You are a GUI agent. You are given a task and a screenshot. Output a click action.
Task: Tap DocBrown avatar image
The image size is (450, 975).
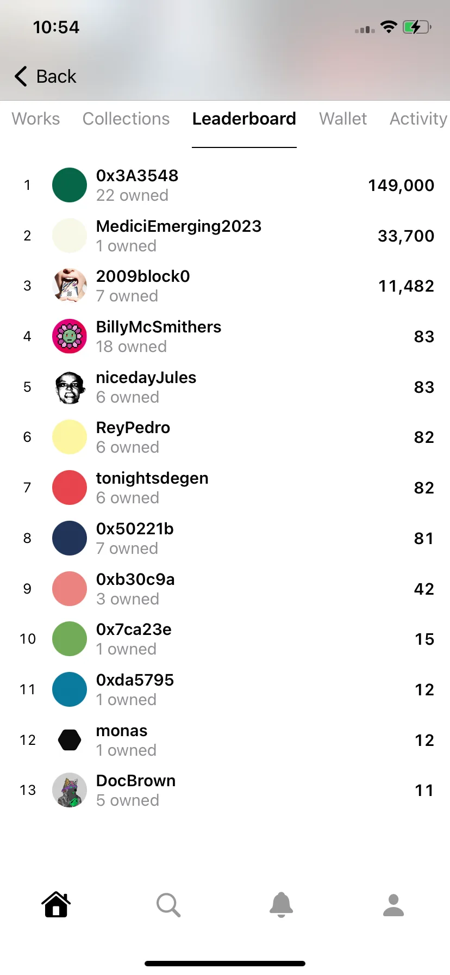point(70,790)
